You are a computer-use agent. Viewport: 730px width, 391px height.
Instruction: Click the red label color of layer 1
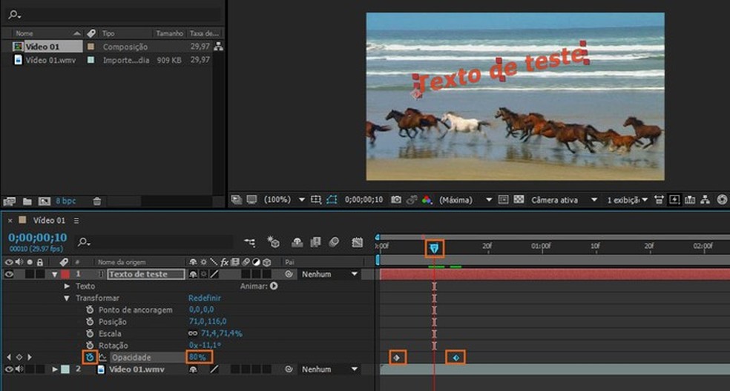(x=65, y=274)
